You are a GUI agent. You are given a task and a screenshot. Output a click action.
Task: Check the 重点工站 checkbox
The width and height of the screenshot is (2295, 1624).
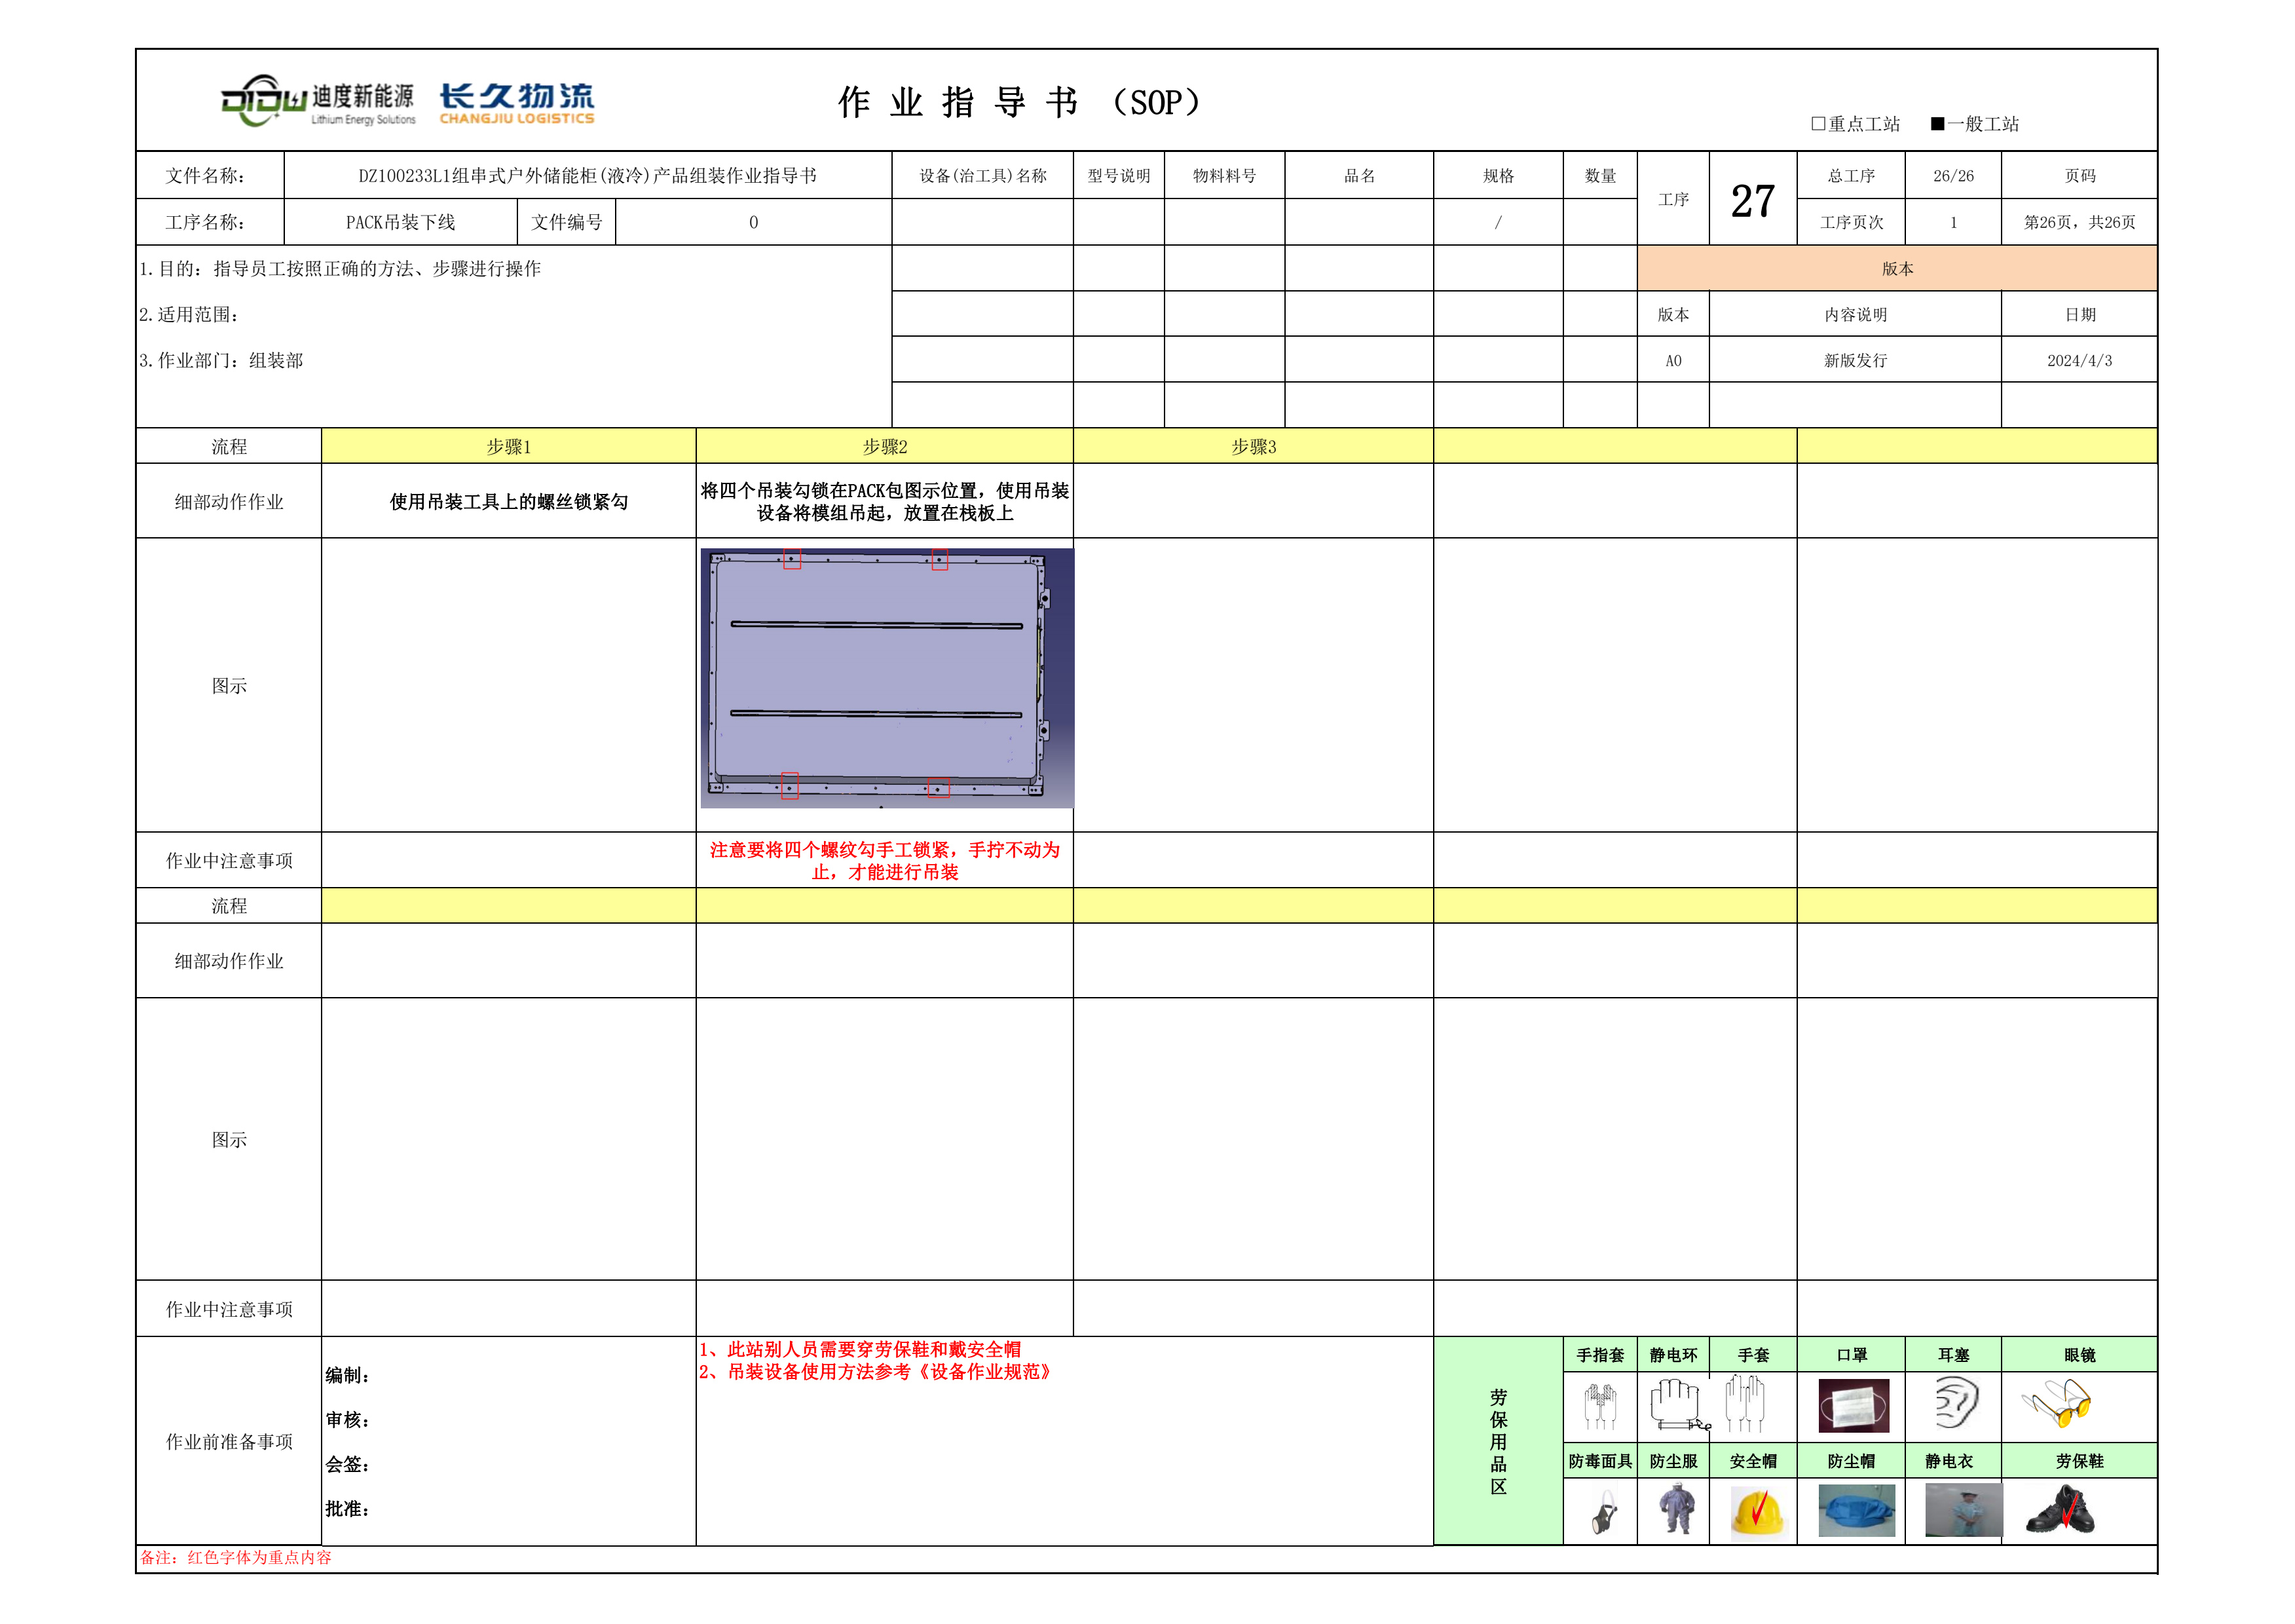pos(1818,124)
